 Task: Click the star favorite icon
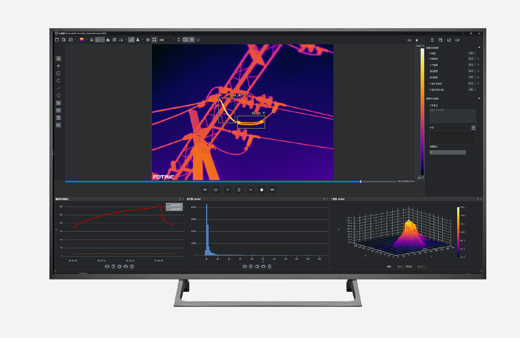198,40
